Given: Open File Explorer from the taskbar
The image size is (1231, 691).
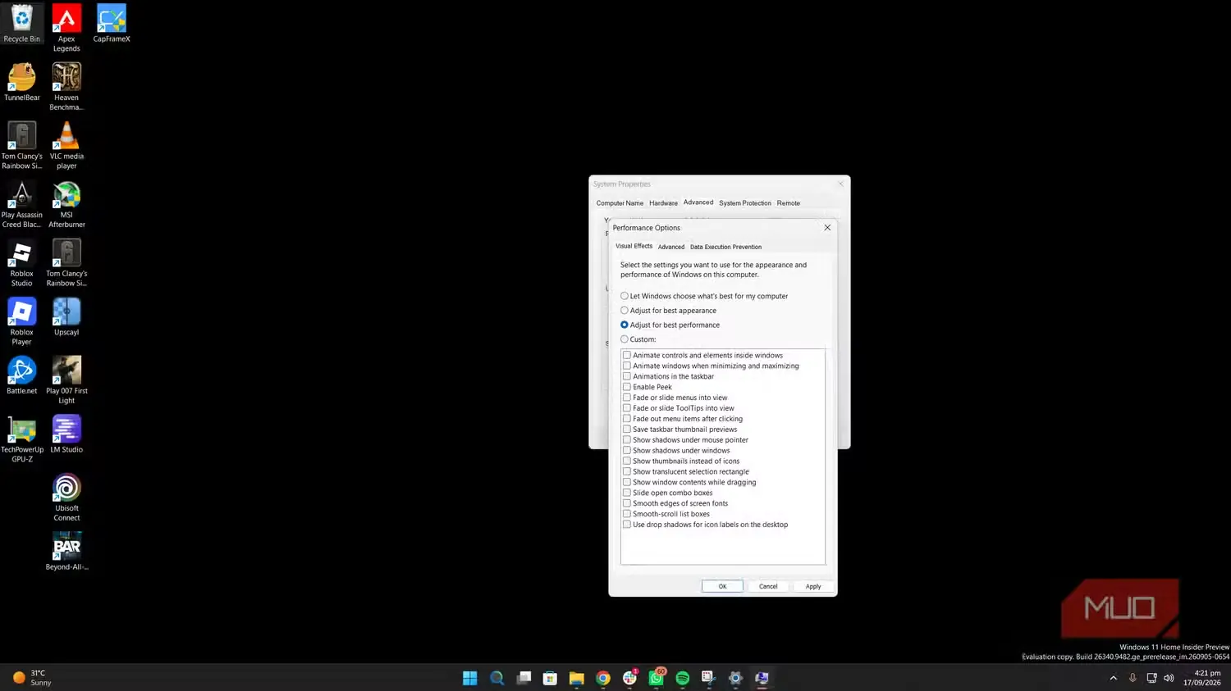Looking at the screenshot, I should (x=577, y=678).
